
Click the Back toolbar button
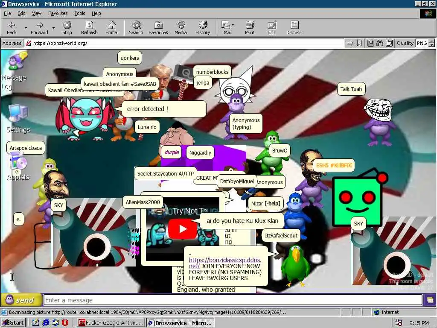click(x=12, y=28)
